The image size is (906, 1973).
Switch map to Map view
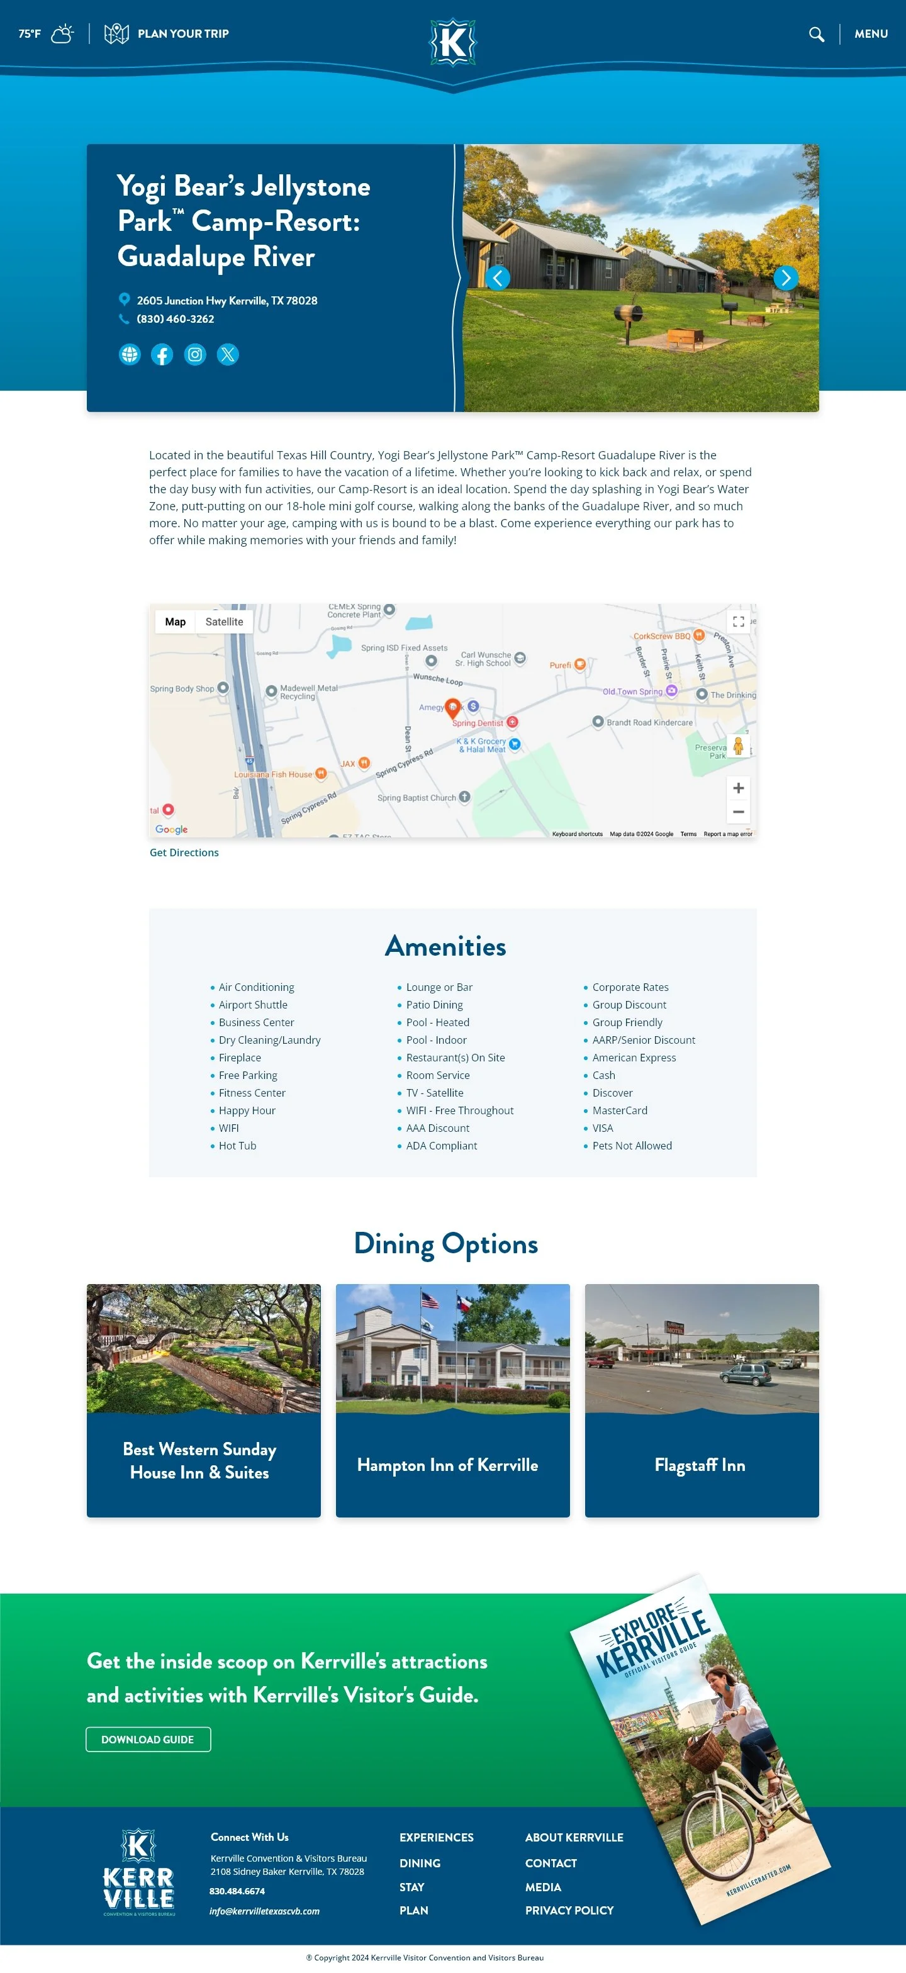tap(176, 622)
